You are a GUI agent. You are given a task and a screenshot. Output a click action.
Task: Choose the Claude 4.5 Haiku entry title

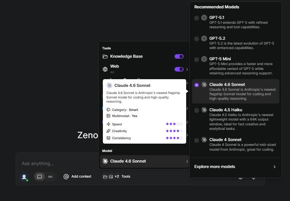pos(226,110)
